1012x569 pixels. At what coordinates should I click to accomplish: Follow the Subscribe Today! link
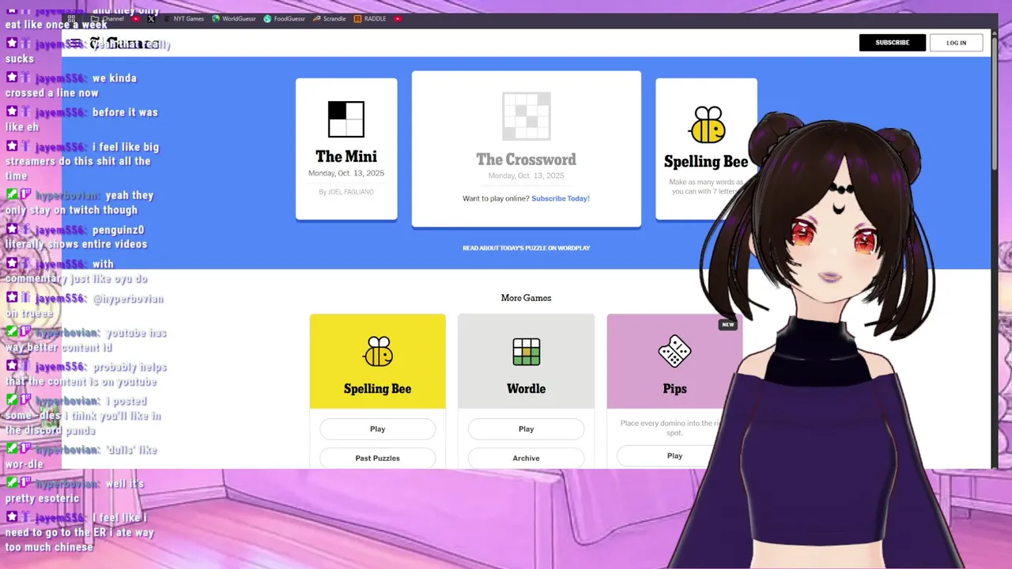tap(561, 198)
